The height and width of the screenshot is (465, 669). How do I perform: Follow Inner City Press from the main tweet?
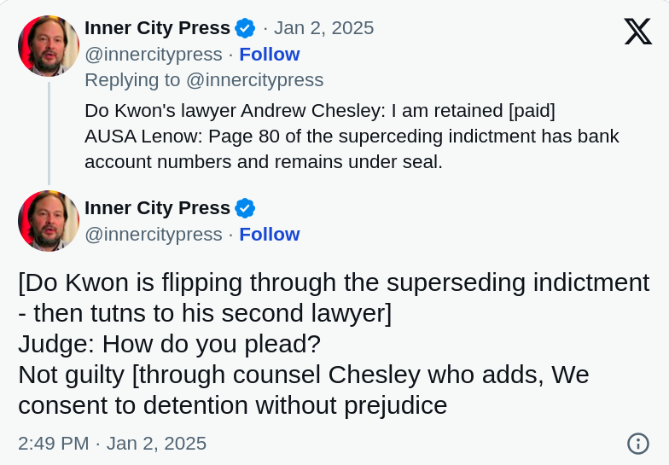[x=270, y=235]
